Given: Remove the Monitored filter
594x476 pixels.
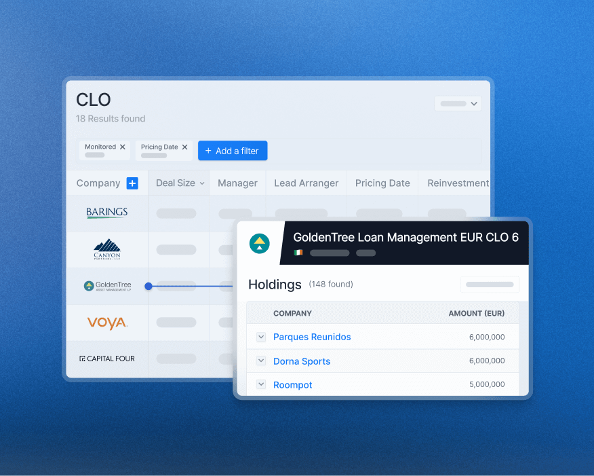Looking at the screenshot, I should [x=123, y=147].
